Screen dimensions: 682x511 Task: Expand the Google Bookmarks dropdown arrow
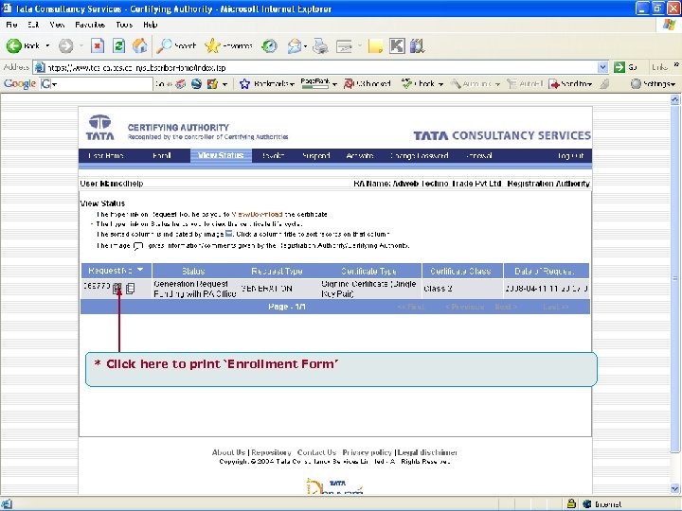coord(292,84)
